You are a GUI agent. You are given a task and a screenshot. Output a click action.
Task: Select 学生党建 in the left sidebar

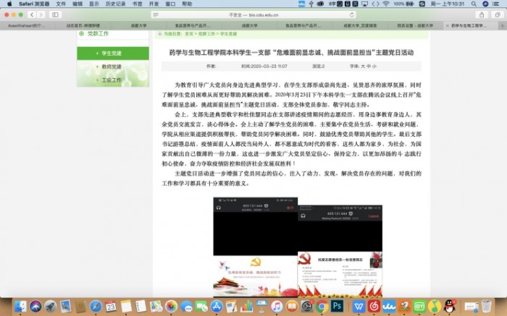tap(112, 54)
